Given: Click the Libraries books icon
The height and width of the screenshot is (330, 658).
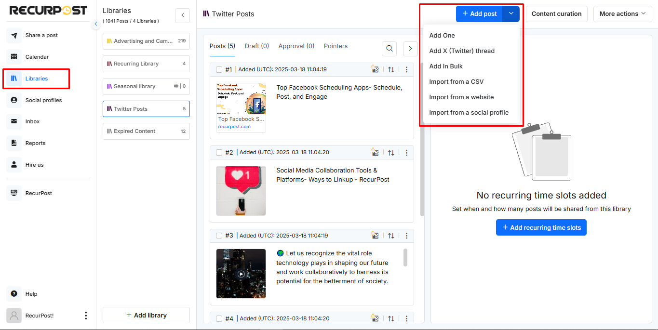Looking at the screenshot, I should click(14, 79).
